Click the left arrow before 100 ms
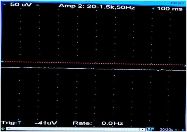This screenshot has height=132, width=187. click(154, 8)
